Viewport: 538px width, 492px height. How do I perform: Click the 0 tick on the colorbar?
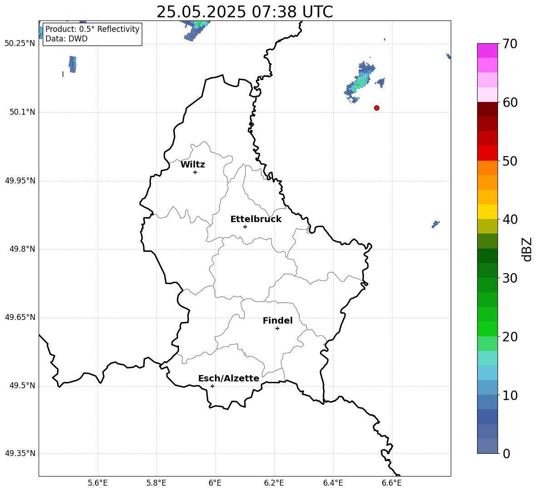[x=507, y=453]
